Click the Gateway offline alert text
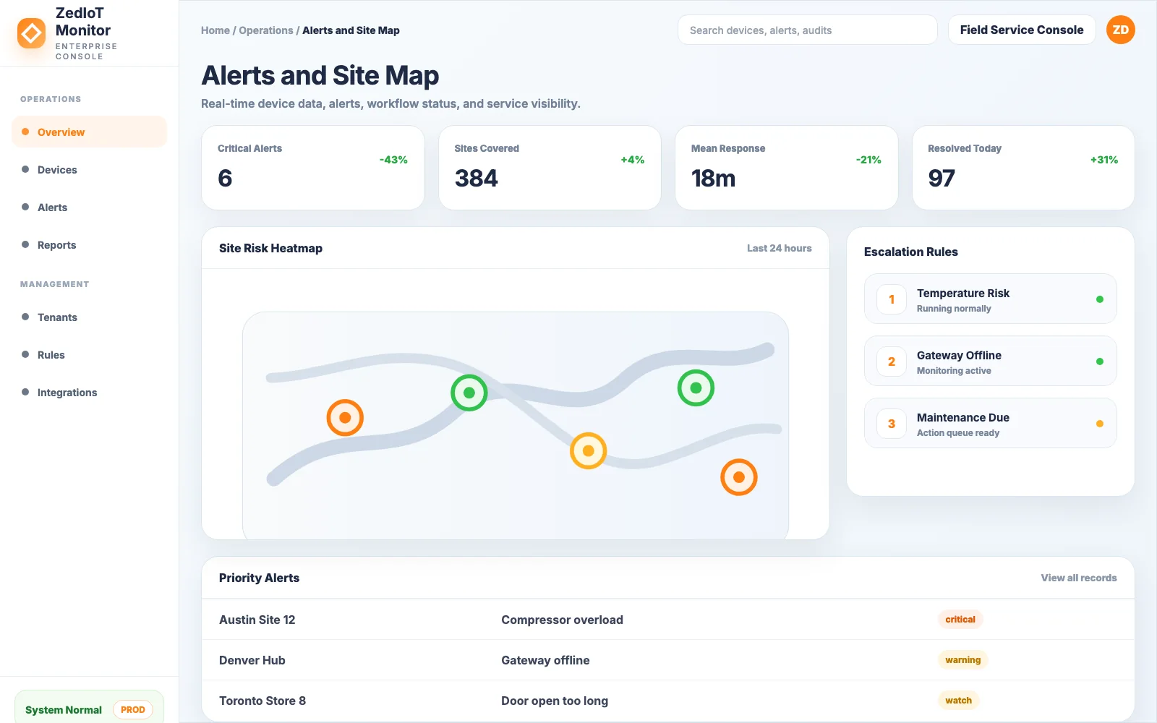This screenshot has width=1157, height=723. (x=545, y=660)
